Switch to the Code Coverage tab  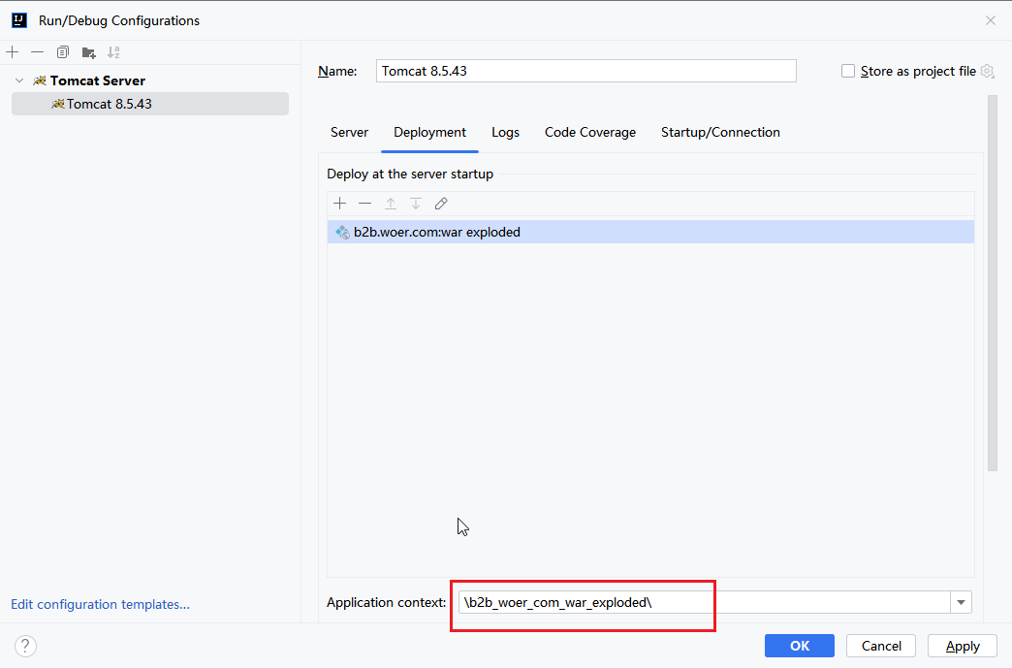590,132
